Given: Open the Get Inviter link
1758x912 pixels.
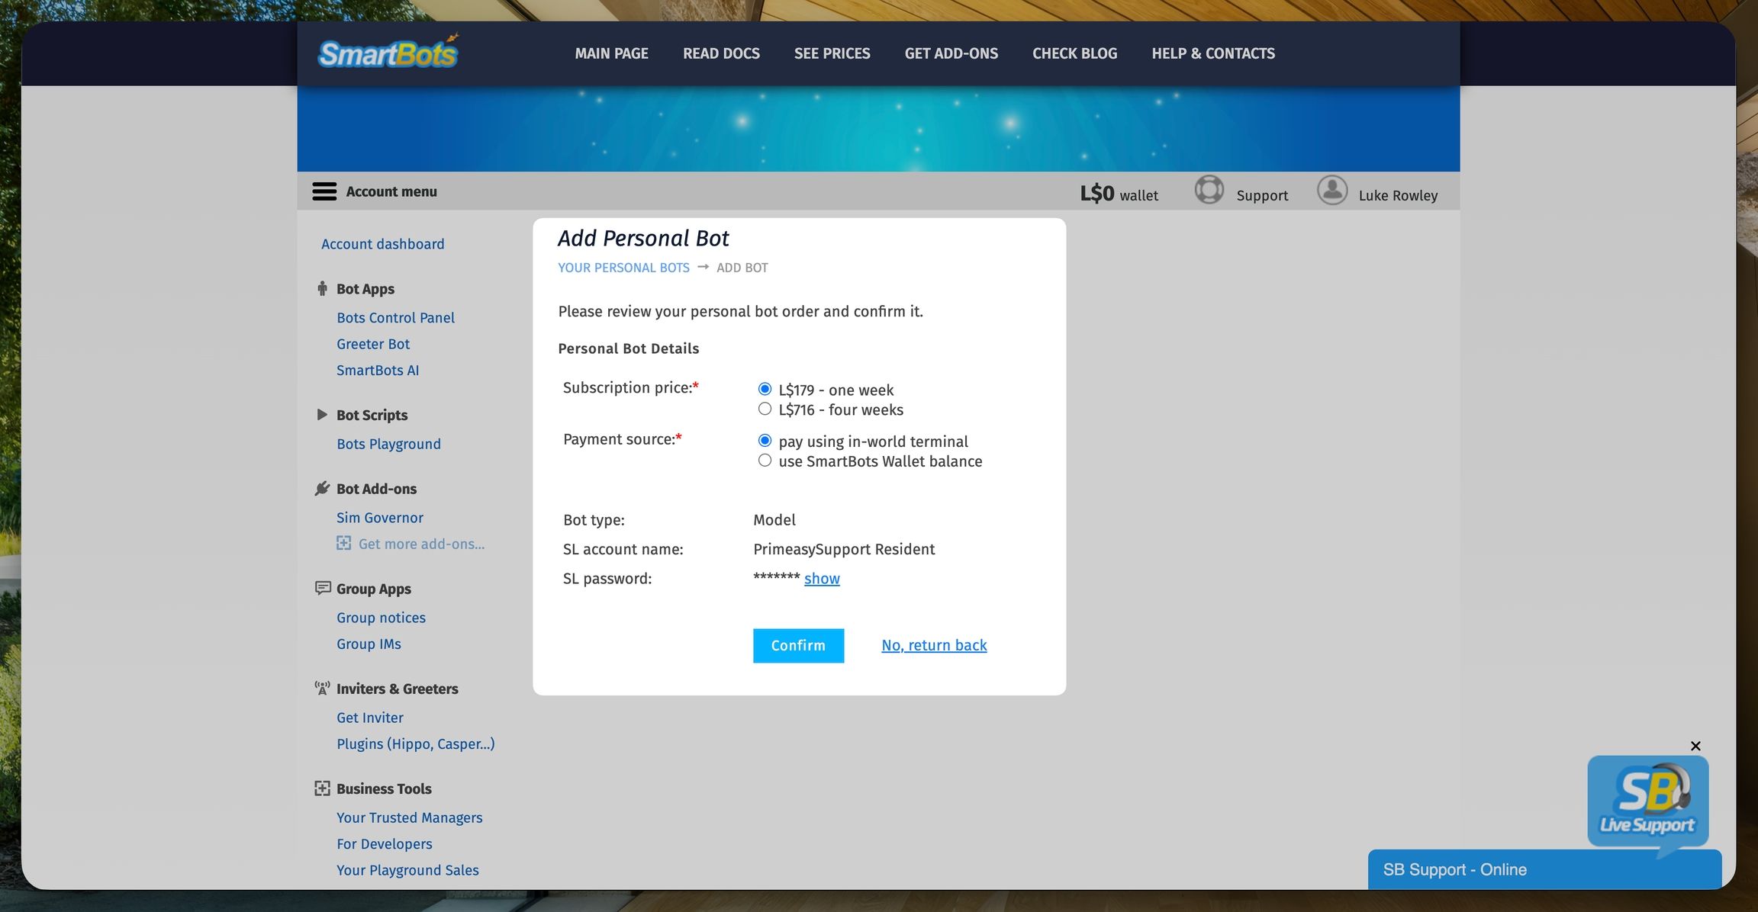Looking at the screenshot, I should [370, 718].
